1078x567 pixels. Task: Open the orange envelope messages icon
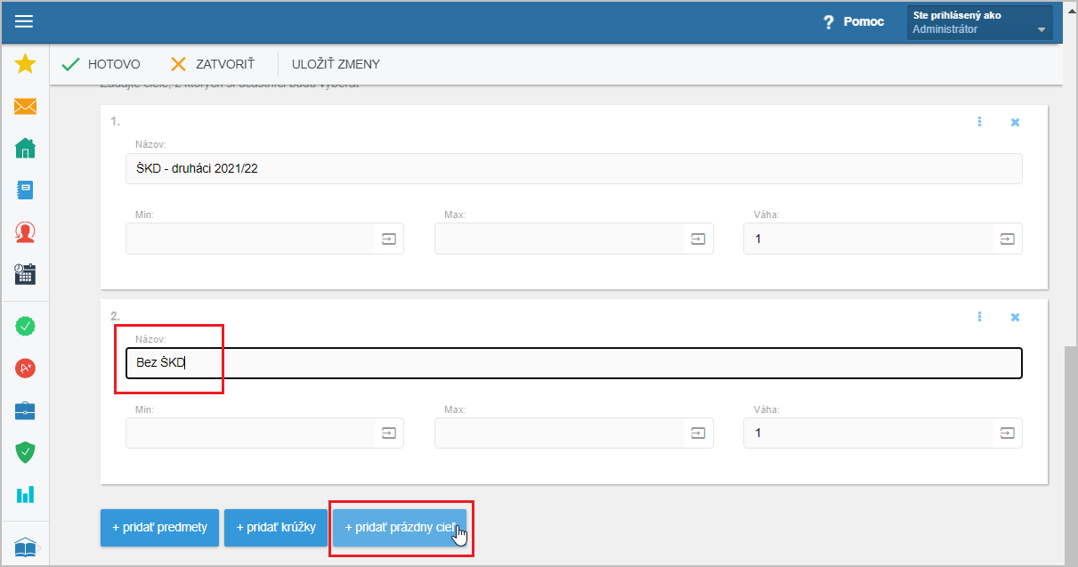tap(25, 107)
